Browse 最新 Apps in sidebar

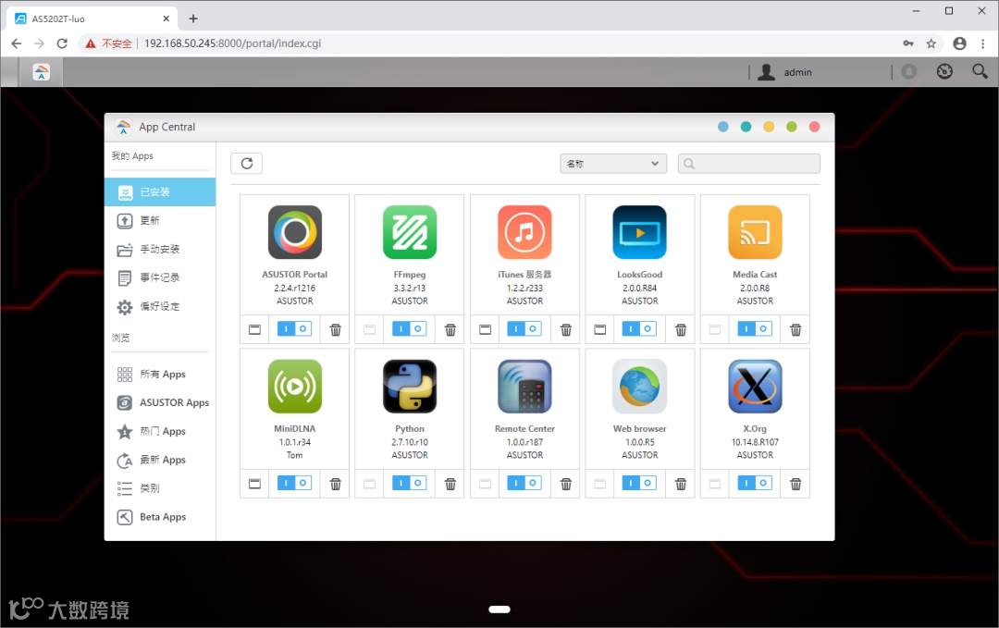coord(160,460)
